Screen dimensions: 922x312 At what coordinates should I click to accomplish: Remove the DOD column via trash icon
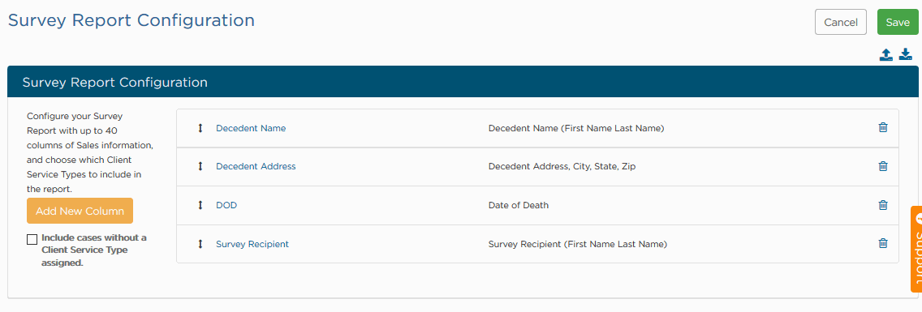[x=882, y=205]
